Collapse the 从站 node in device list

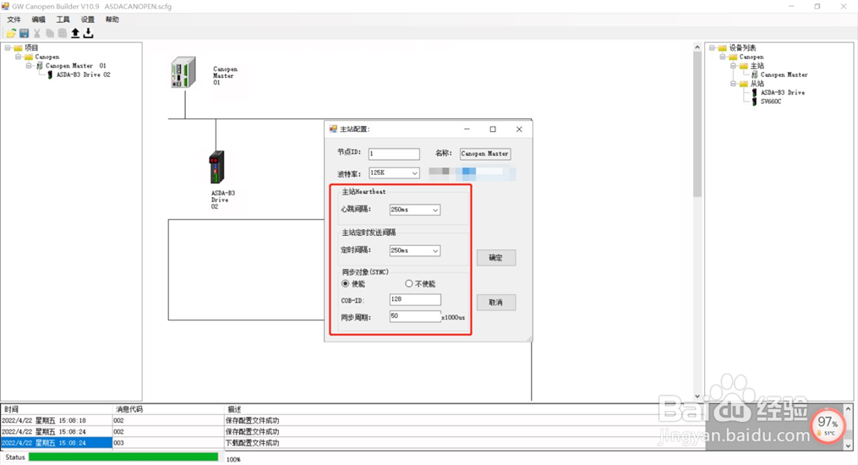tap(733, 84)
